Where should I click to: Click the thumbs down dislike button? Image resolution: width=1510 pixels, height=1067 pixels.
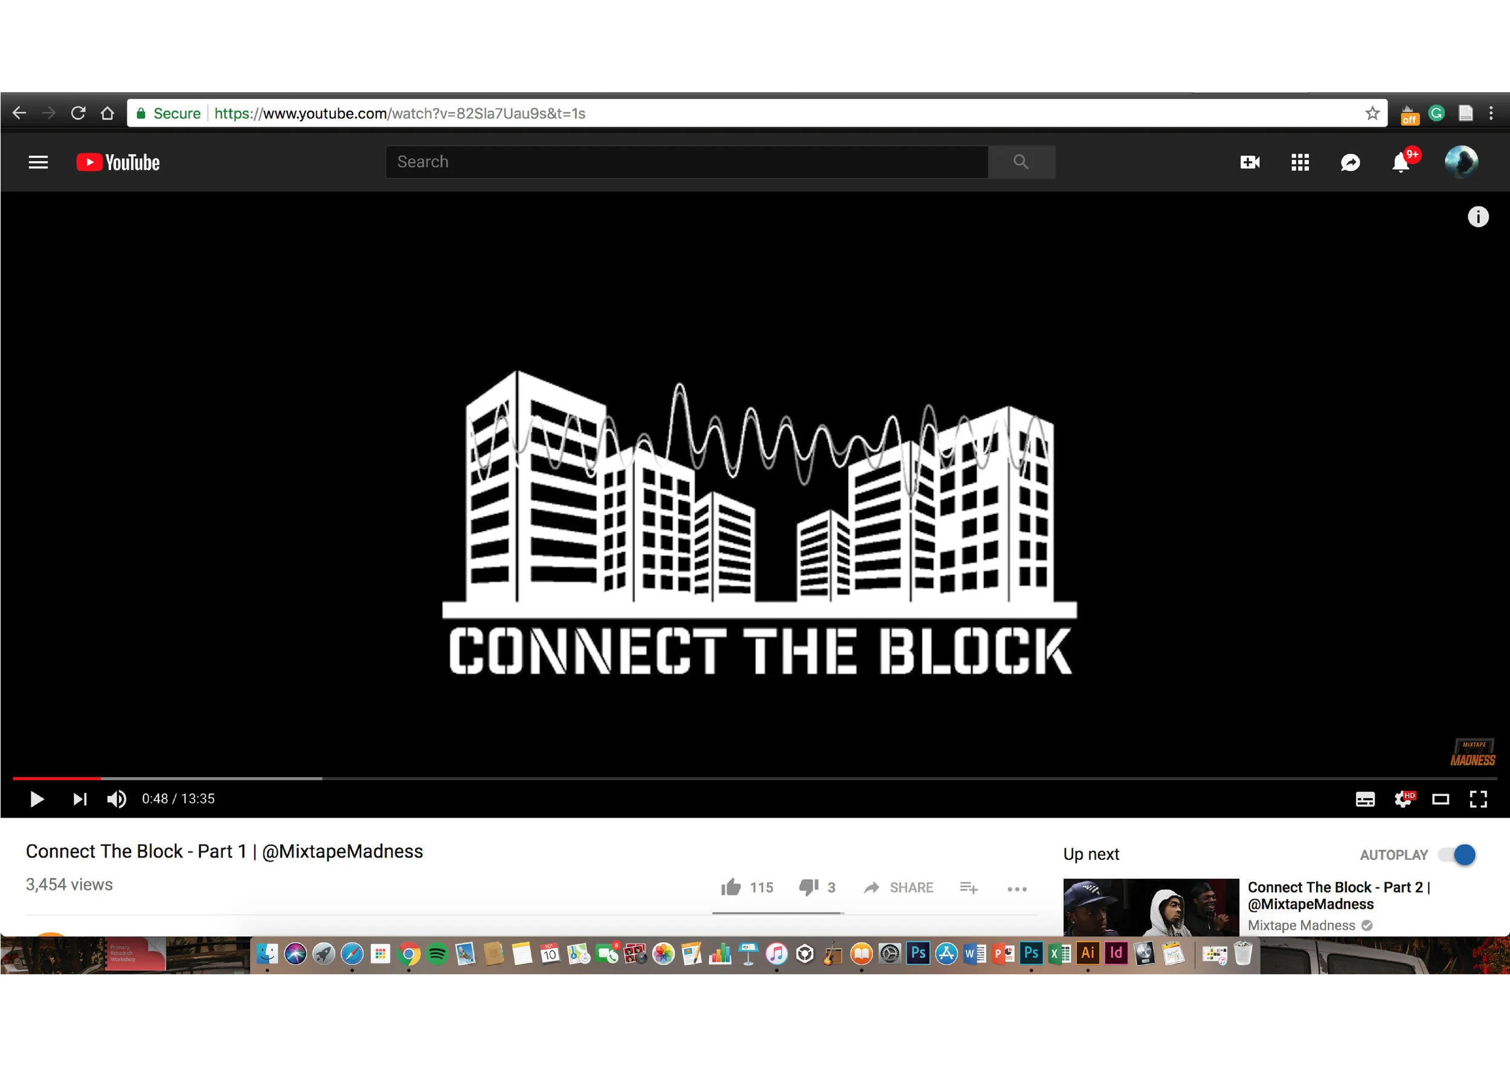(x=808, y=888)
